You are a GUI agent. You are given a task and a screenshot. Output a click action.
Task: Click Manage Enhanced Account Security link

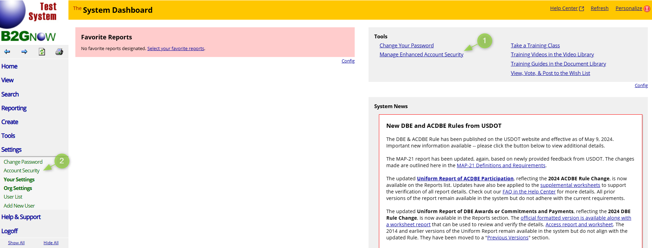click(x=421, y=55)
